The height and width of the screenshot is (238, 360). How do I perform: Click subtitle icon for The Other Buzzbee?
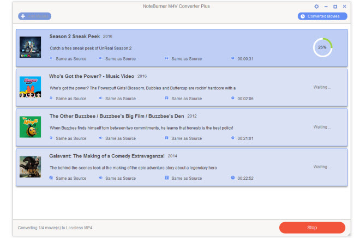pos(167,138)
